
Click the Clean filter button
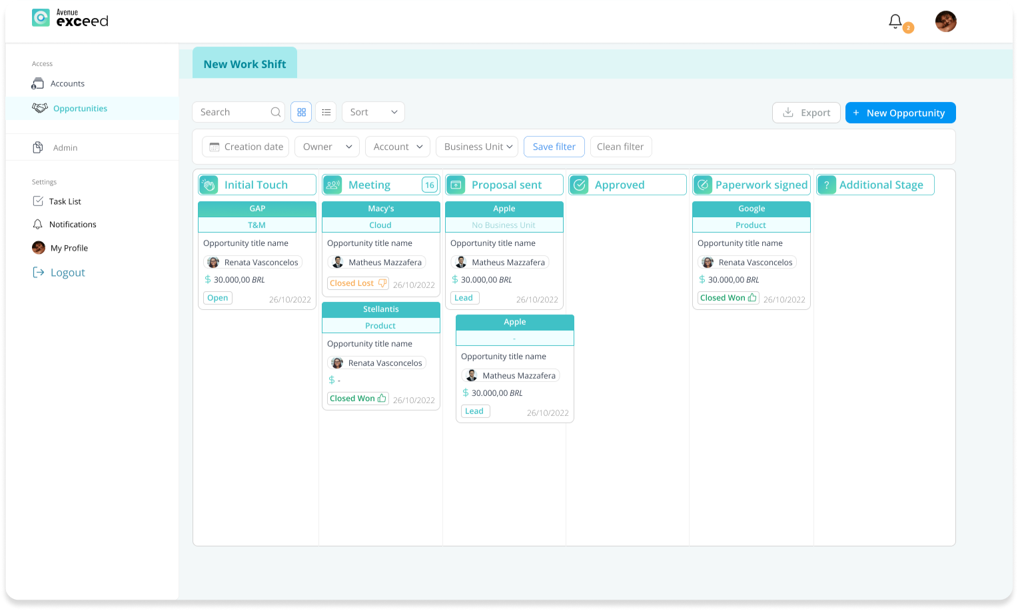[x=621, y=147]
